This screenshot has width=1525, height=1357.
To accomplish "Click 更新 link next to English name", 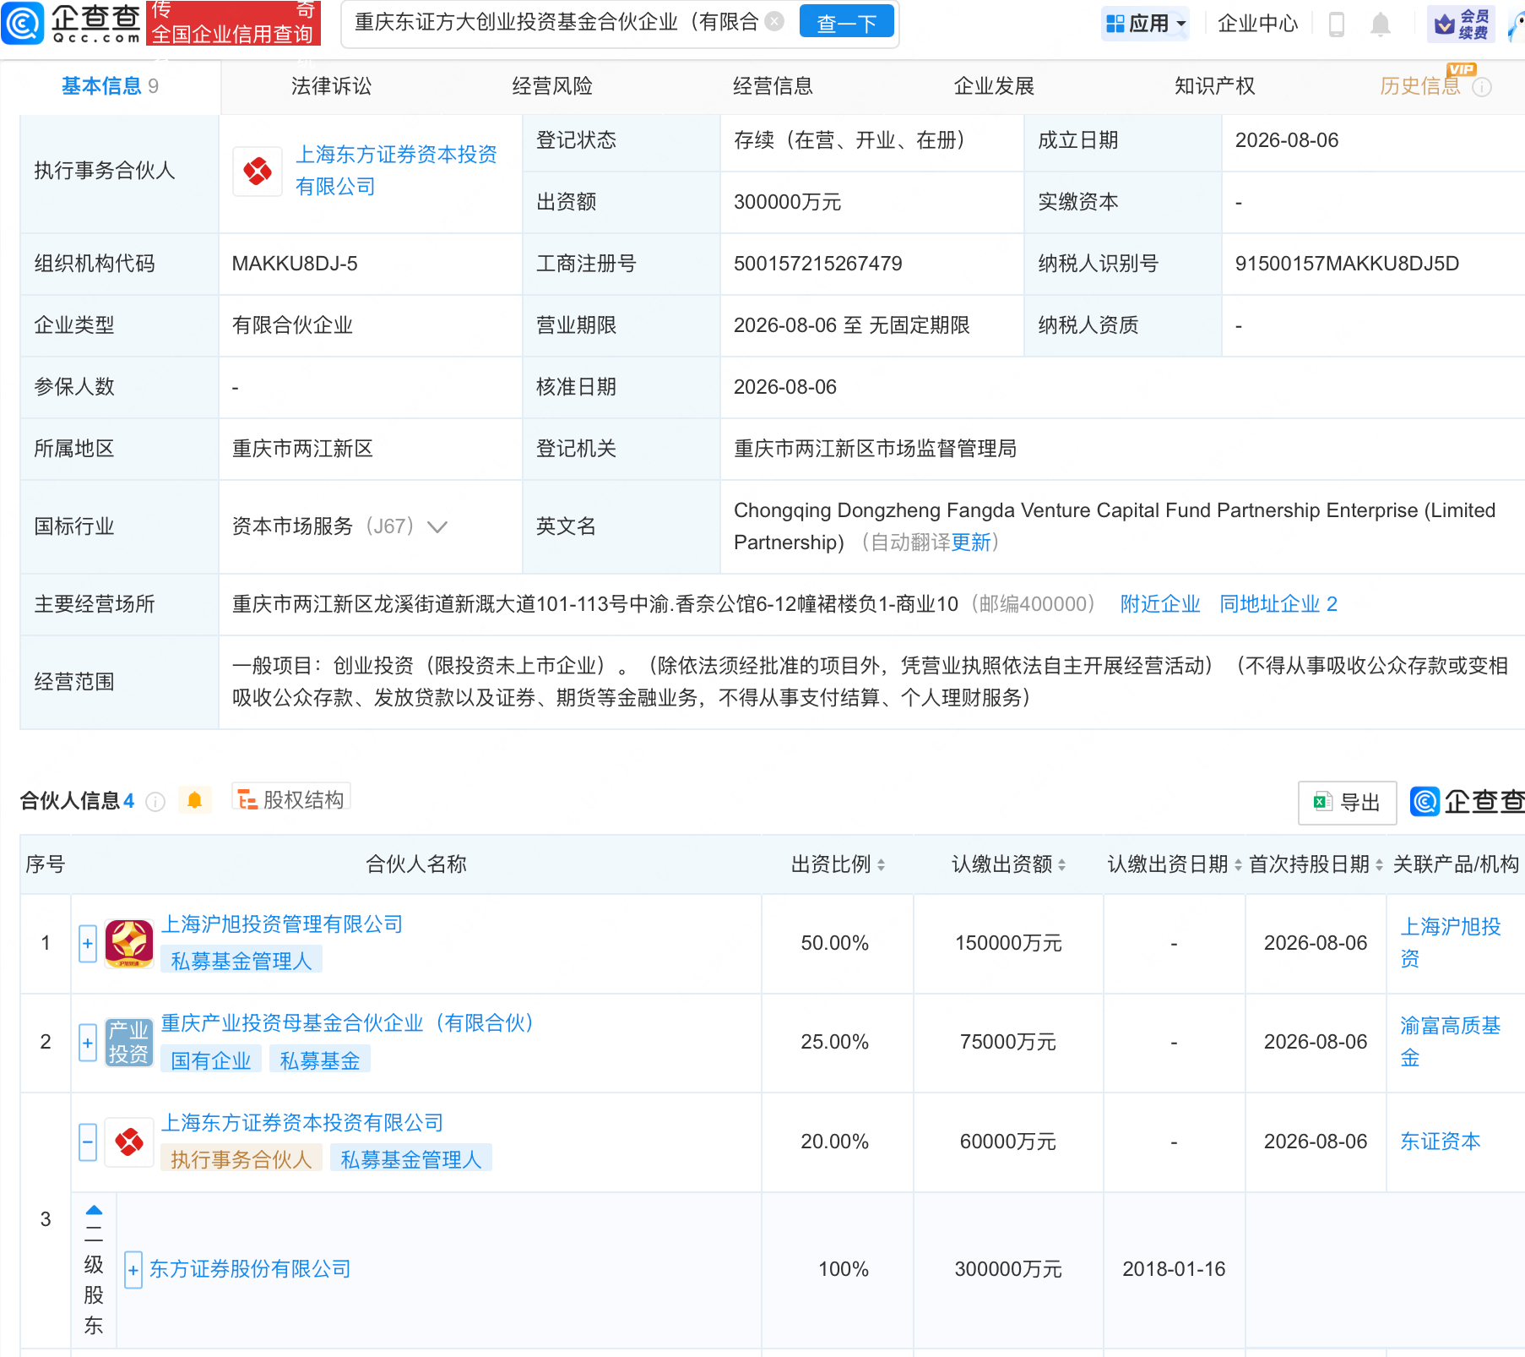I will point(971,542).
